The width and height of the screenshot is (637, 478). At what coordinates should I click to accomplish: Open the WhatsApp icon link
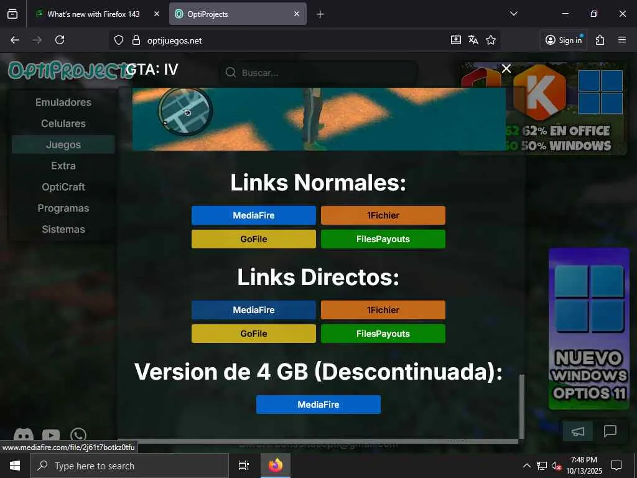(x=78, y=435)
